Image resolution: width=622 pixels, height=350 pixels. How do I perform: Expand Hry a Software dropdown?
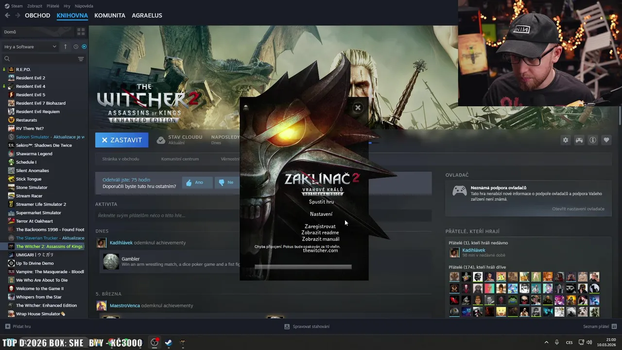click(30, 47)
